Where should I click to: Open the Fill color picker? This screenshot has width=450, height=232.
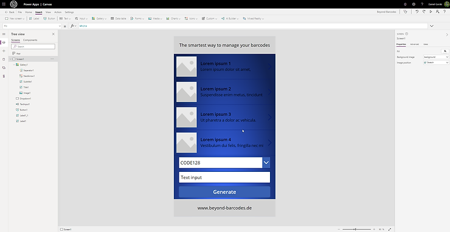coord(445,51)
